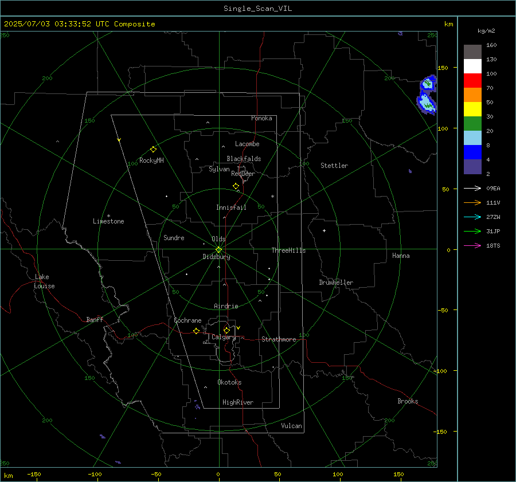Select the yellow diamond marker above Calgary

[226, 330]
